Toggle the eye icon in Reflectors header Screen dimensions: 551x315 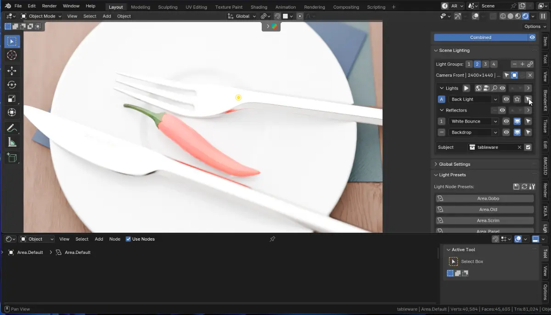[x=502, y=110]
